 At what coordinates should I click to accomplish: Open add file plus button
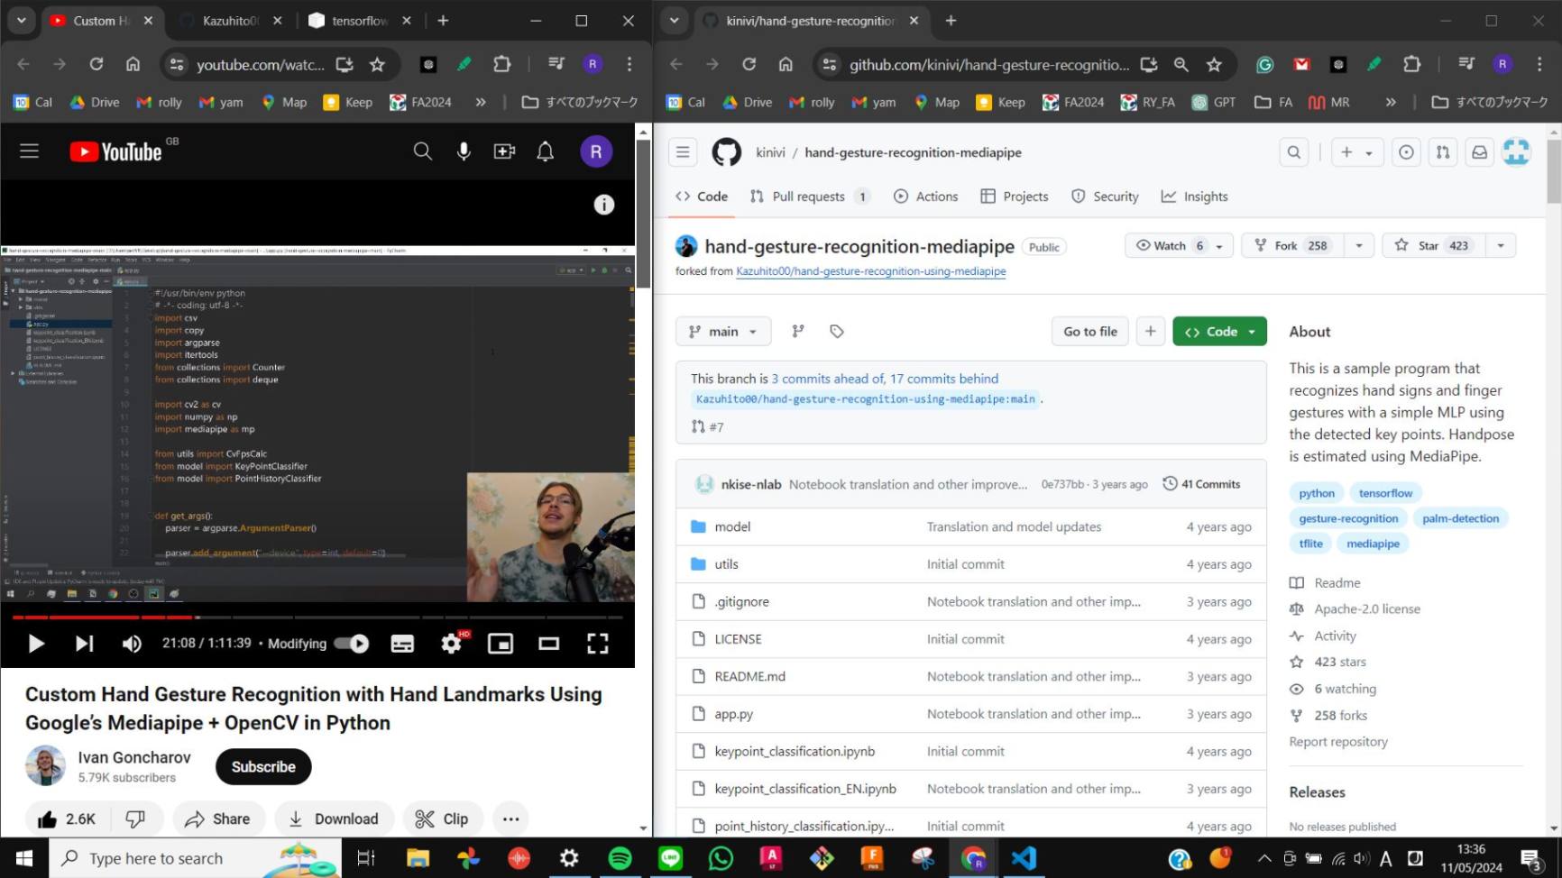1150,332
